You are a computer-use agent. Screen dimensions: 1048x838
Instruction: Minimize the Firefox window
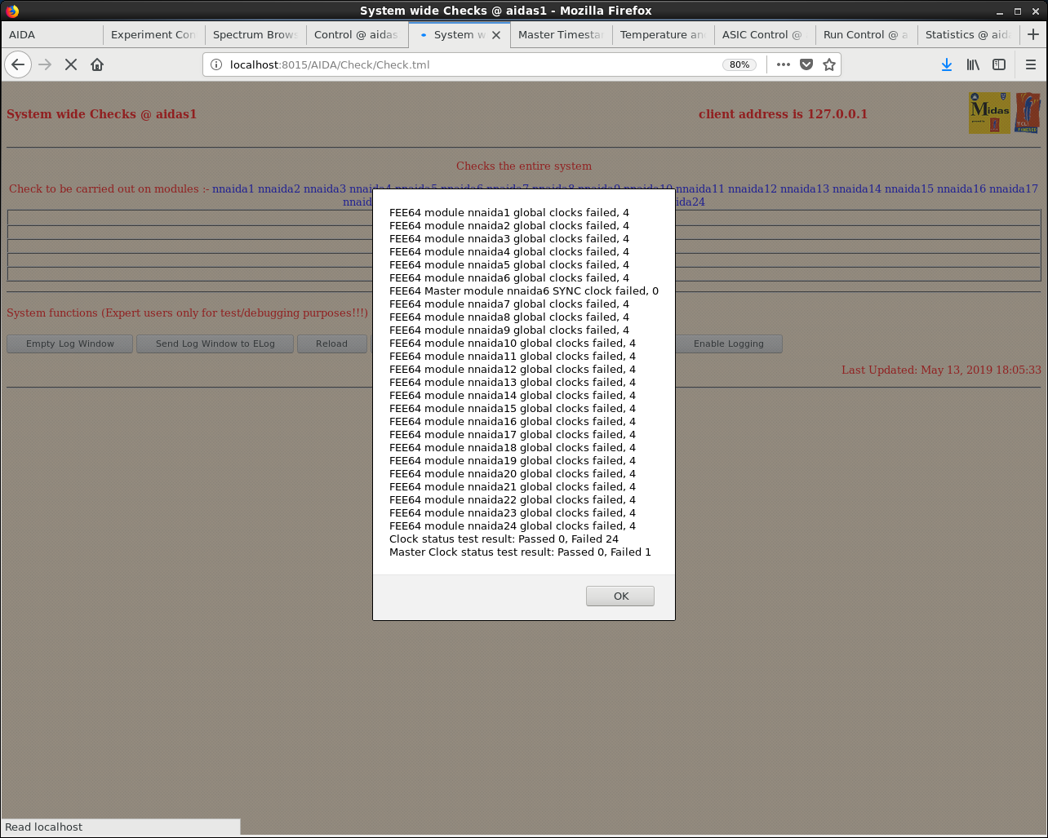1000,11
